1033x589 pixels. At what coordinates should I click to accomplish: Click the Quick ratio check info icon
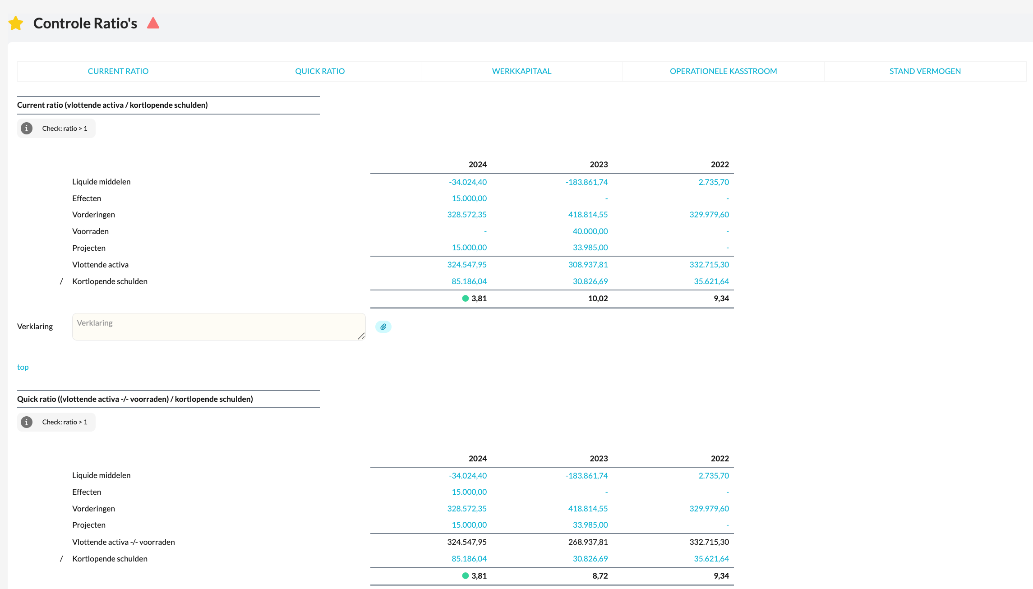click(27, 422)
